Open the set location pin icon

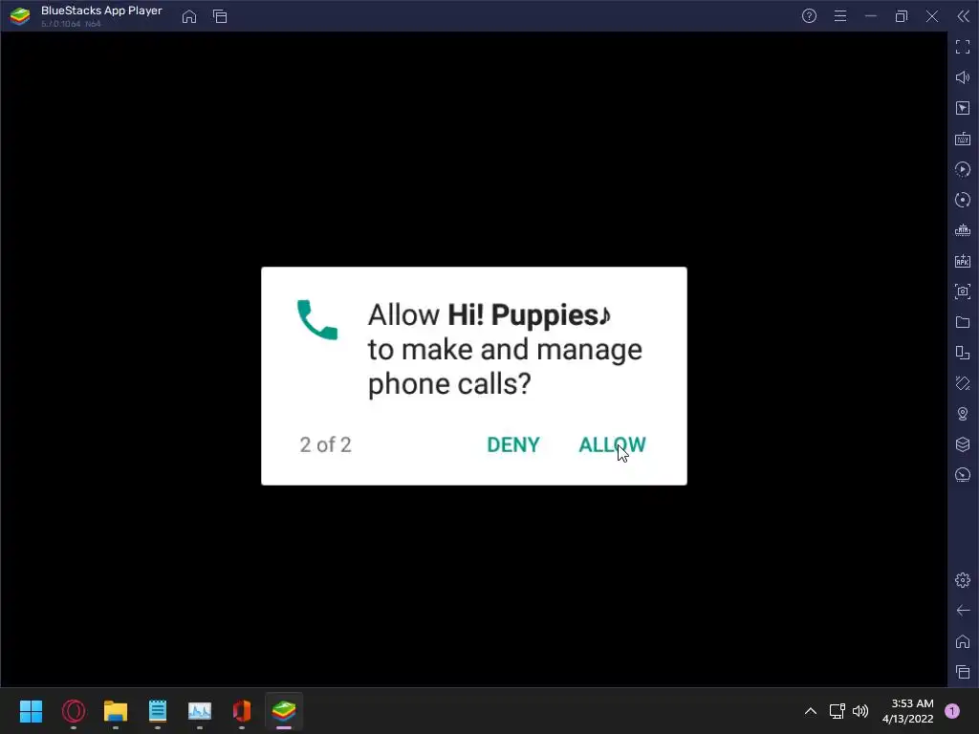tap(963, 414)
